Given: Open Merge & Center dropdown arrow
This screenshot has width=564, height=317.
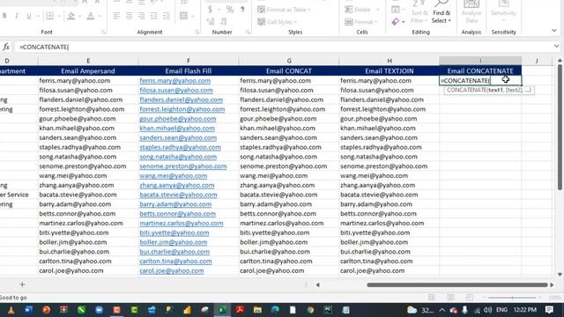Looking at the screenshot, I should pos(193,16).
